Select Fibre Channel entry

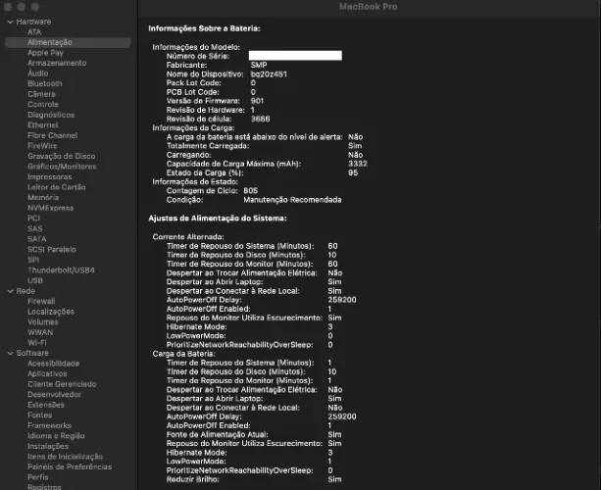(53, 135)
